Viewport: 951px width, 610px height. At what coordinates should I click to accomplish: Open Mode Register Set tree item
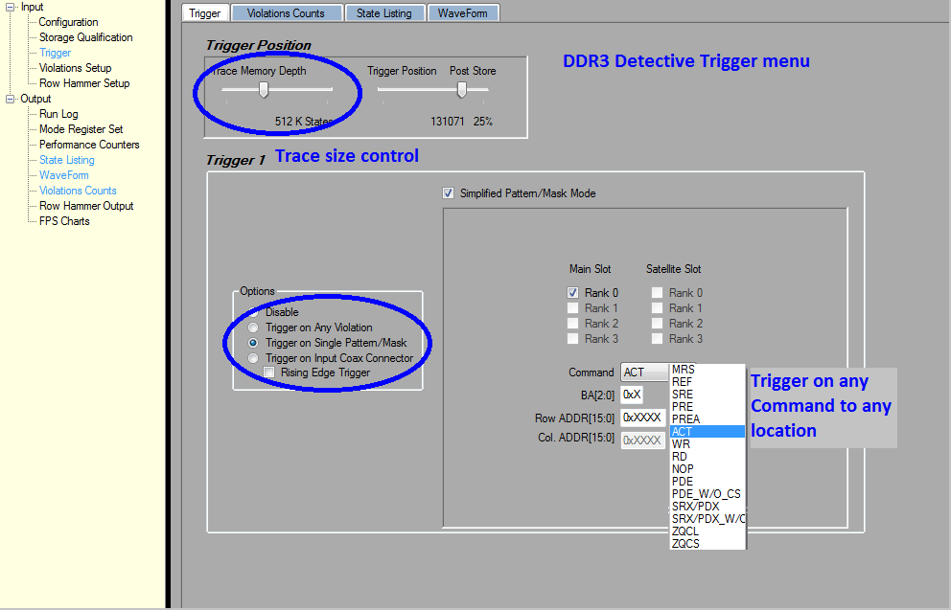pos(81,129)
